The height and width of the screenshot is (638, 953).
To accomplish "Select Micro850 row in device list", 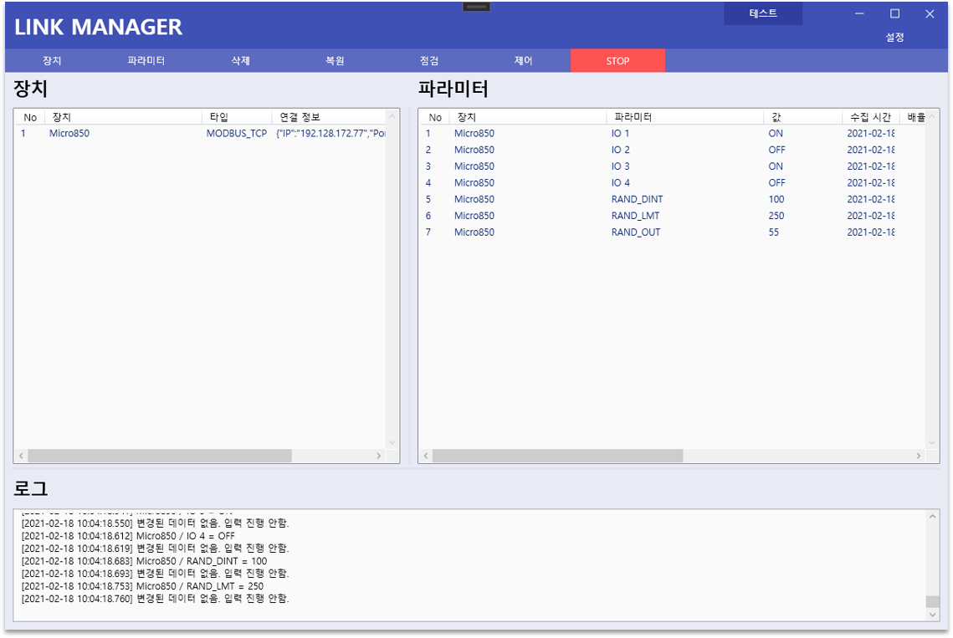I will (x=201, y=133).
